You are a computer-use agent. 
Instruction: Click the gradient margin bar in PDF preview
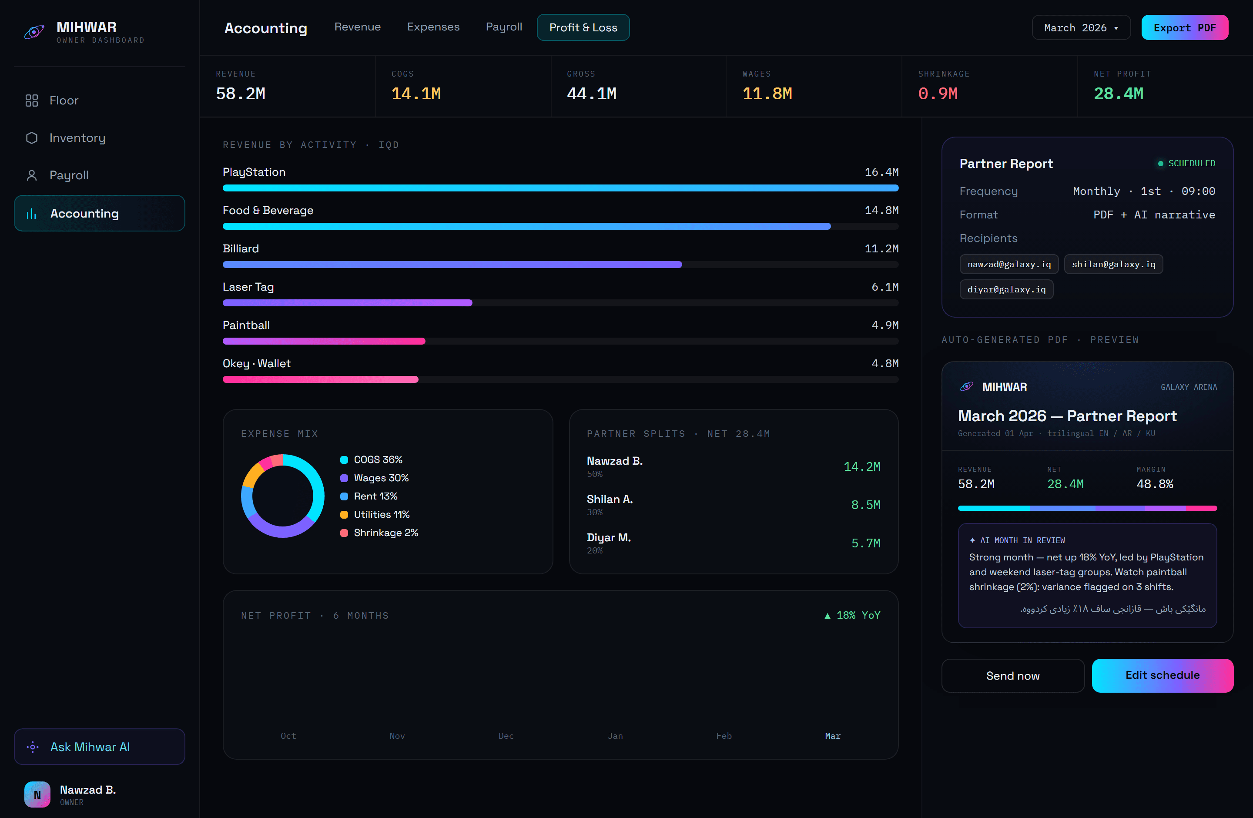[x=1087, y=508]
